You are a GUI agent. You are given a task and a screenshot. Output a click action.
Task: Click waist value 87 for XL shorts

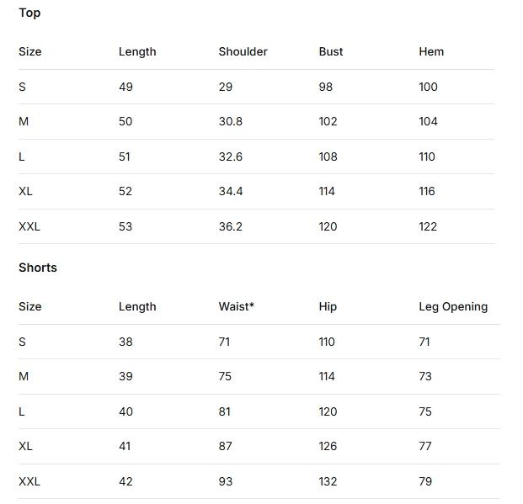tap(225, 446)
